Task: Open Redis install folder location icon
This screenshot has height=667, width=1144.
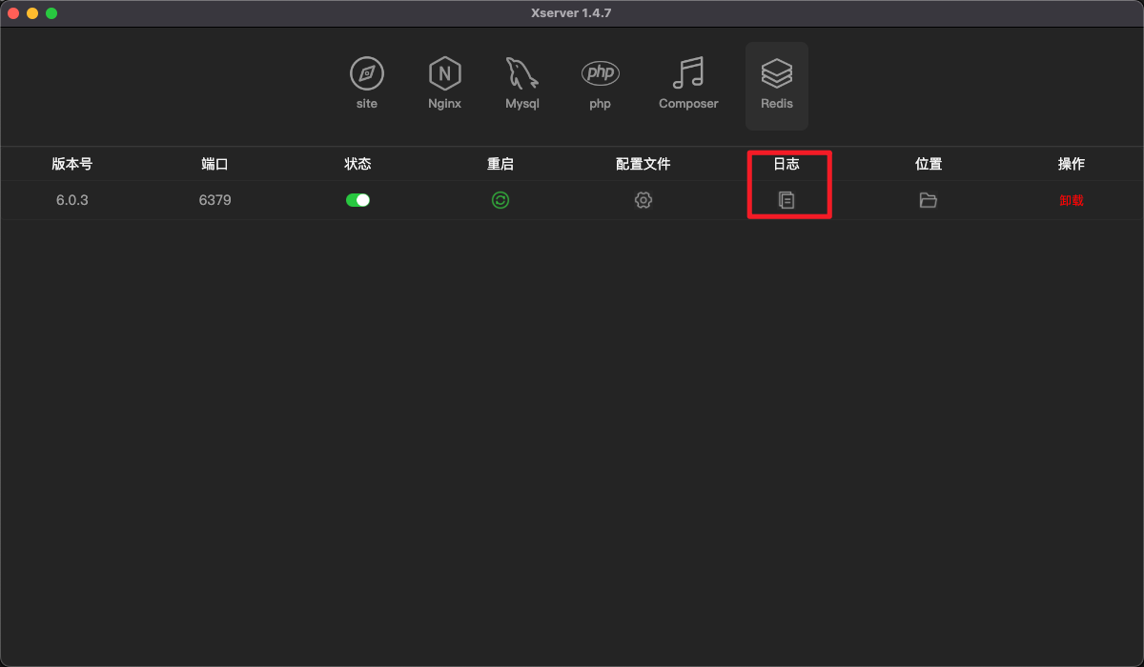Action: click(929, 200)
